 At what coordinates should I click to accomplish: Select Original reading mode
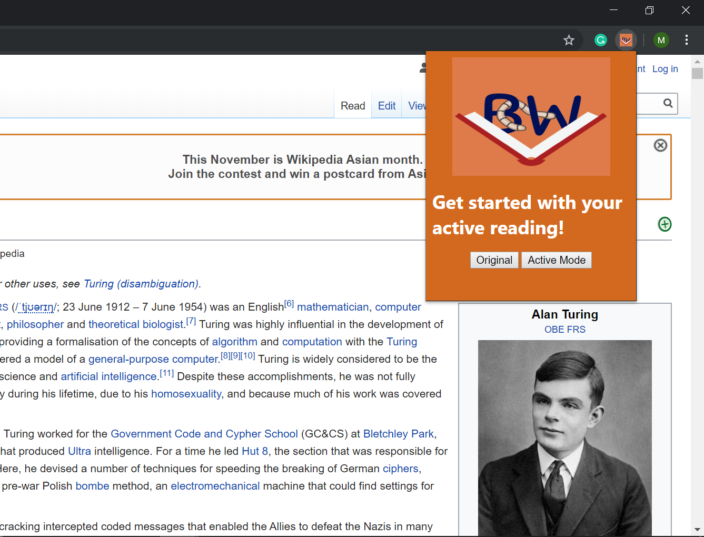[494, 260]
